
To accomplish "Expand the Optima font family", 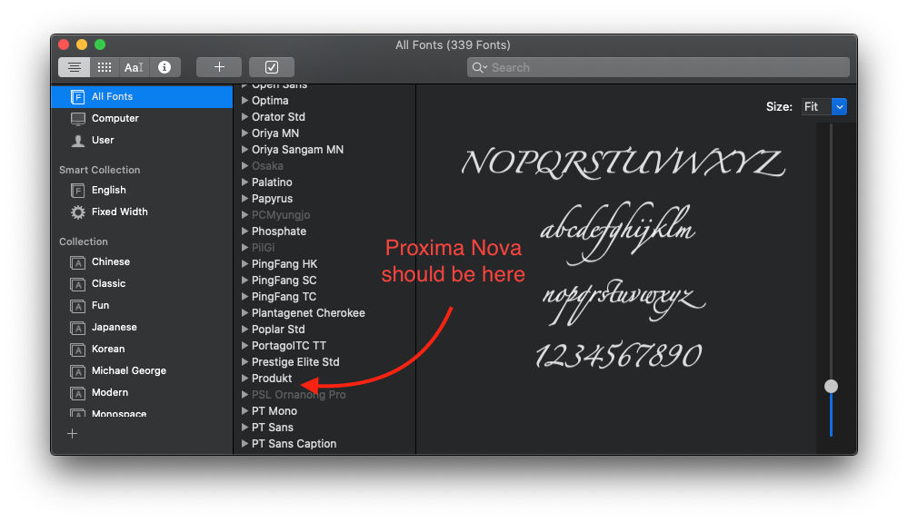I will (244, 101).
